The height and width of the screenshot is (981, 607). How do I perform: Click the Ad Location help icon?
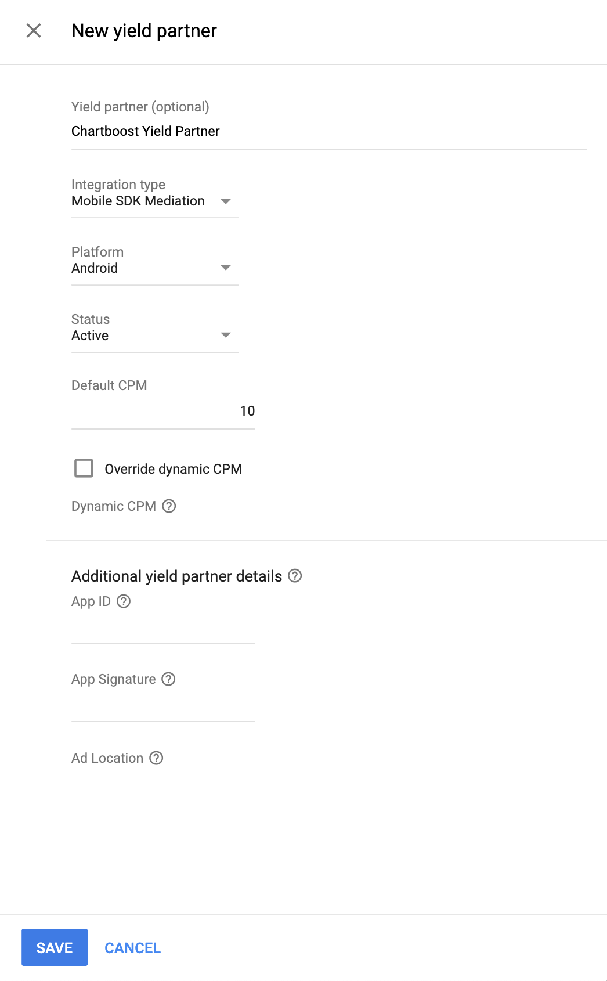[156, 758]
